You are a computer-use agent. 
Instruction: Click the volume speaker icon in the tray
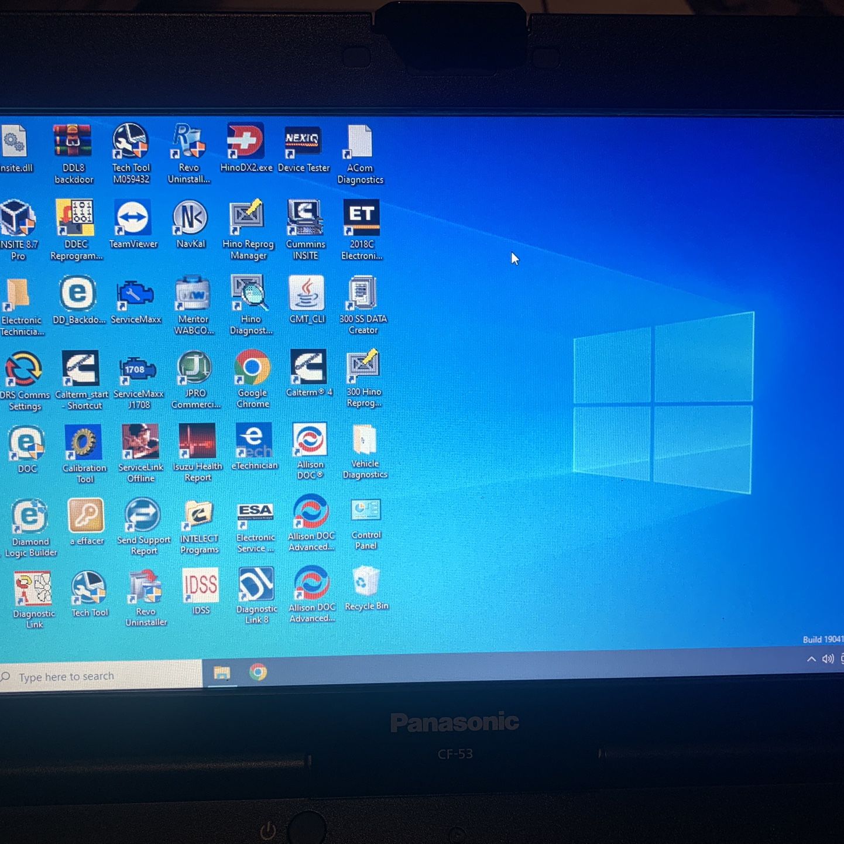828,659
